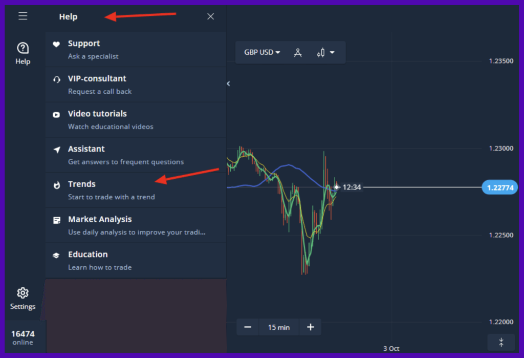Click the candlestick chart type icon

click(x=321, y=53)
